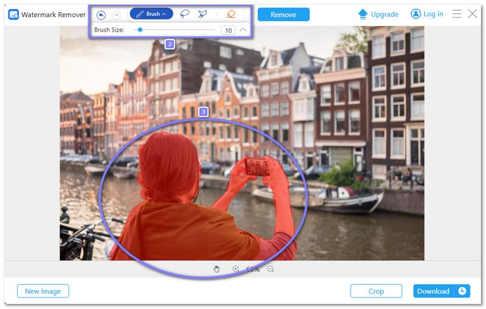This screenshot has height=309, width=486.
Task: Select the Lasso selection tool
Action: pyautogui.click(x=185, y=14)
